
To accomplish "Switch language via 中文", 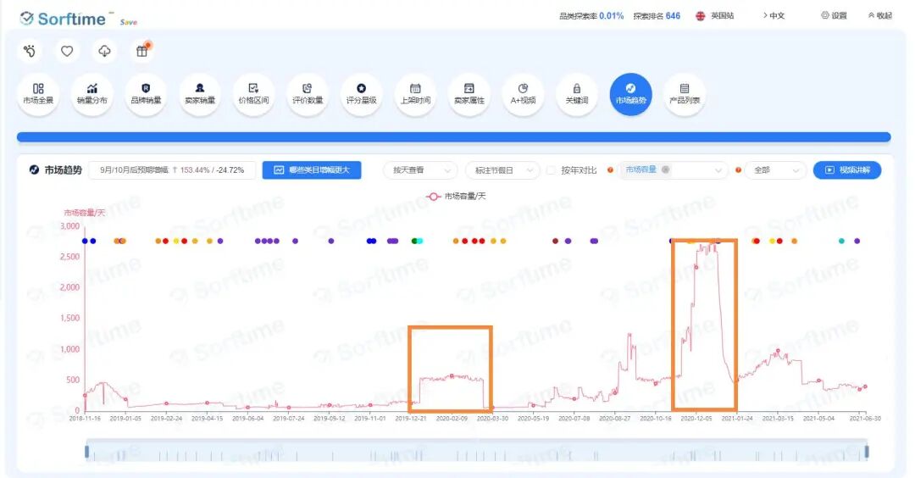I will (774, 16).
